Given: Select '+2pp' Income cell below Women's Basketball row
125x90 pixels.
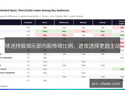Looking at the screenshot, I should [x=122, y=77].
